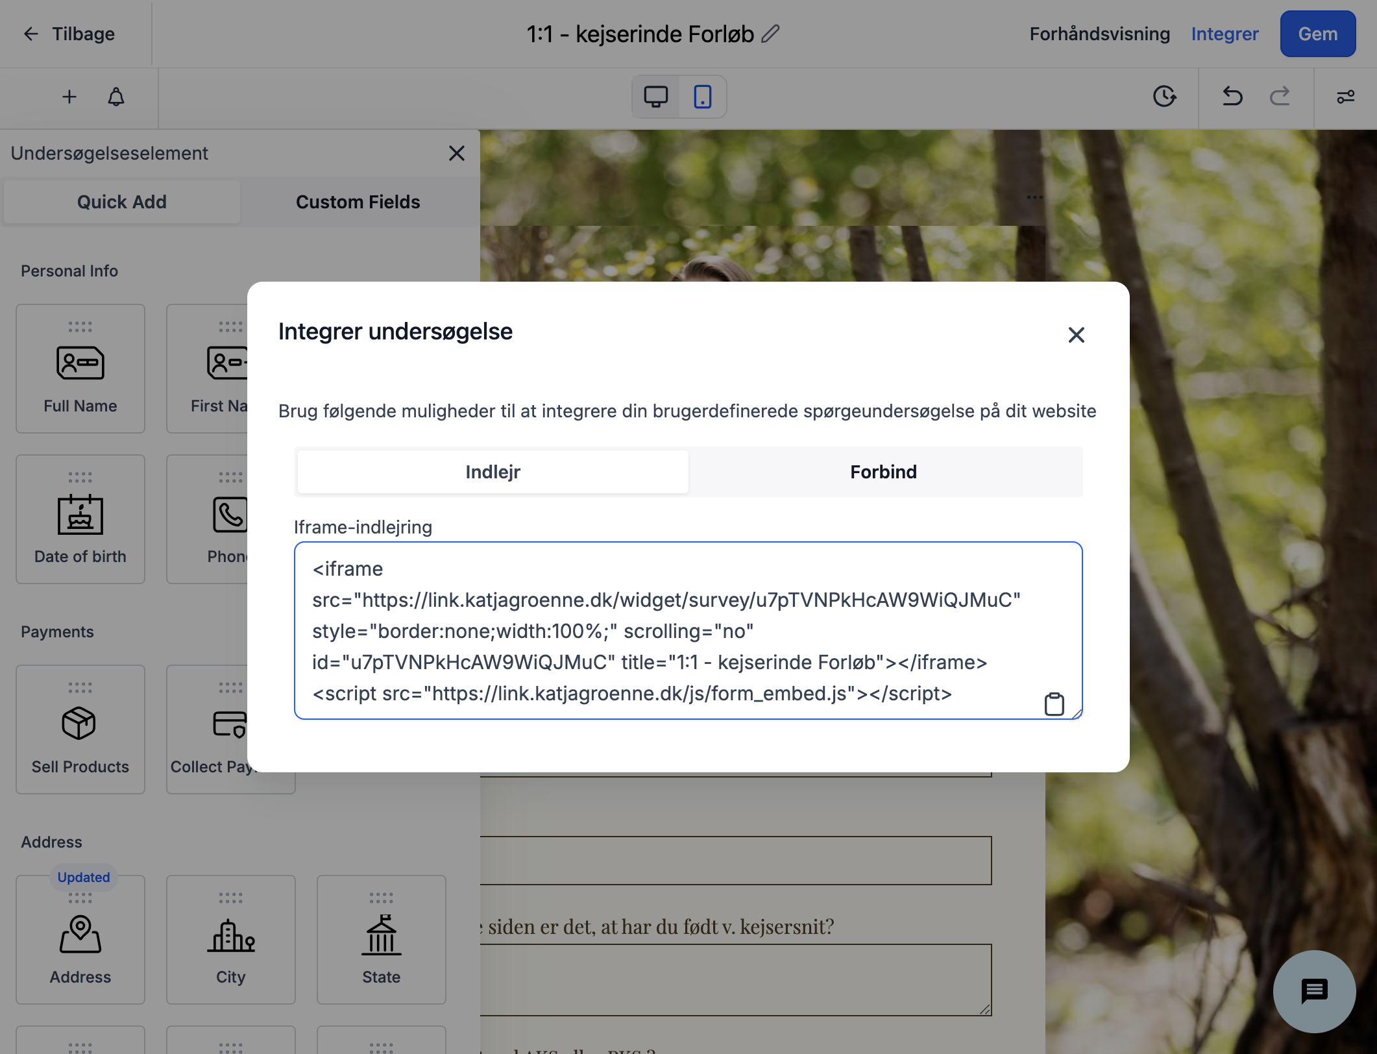Click inside the iframe code textarea
Viewport: 1377px width, 1054px height.
coord(688,631)
